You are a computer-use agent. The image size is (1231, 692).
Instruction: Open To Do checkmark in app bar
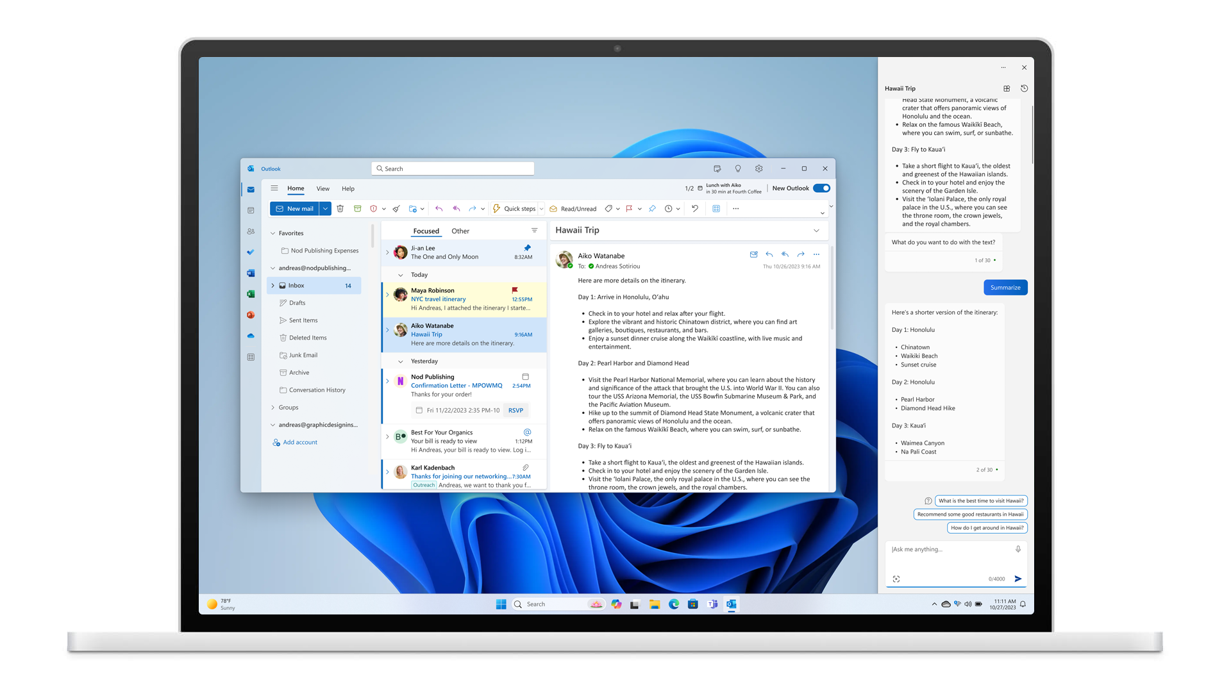(x=251, y=252)
